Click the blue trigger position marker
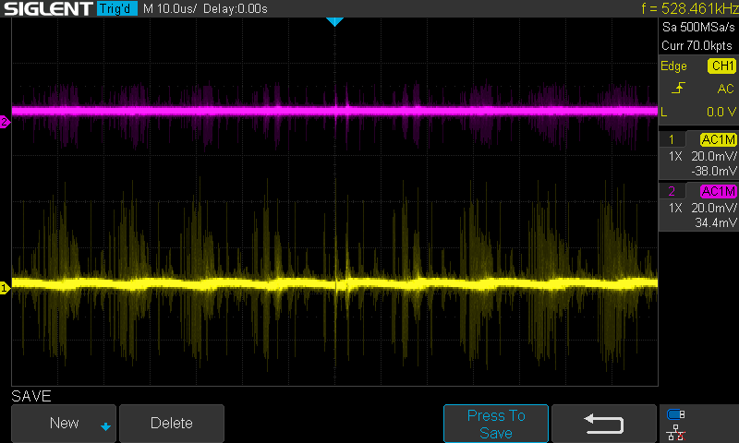The image size is (739, 443). (334, 21)
